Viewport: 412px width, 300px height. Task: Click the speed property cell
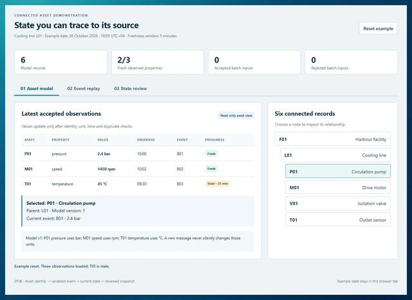57,169
